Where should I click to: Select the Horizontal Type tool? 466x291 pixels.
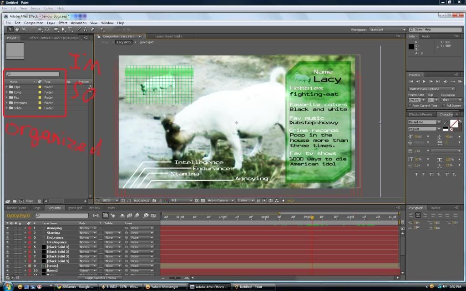point(70,30)
